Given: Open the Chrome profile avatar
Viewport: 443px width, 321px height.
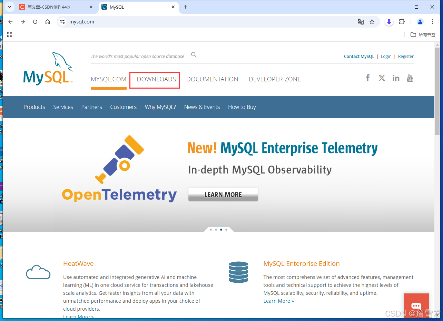Looking at the screenshot, I should 420,22.
